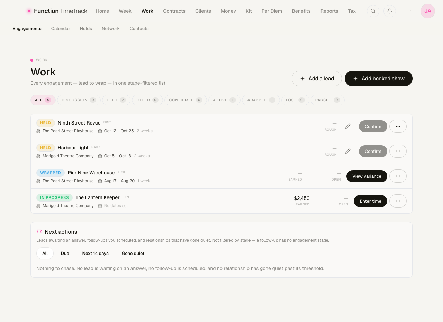Image resolution: width=443 pixels, height=322 pixels.
Task: Click Add a lead button
Action: point(317,79)
